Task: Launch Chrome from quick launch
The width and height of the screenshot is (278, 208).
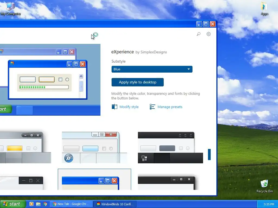Action: pos(45,204)
